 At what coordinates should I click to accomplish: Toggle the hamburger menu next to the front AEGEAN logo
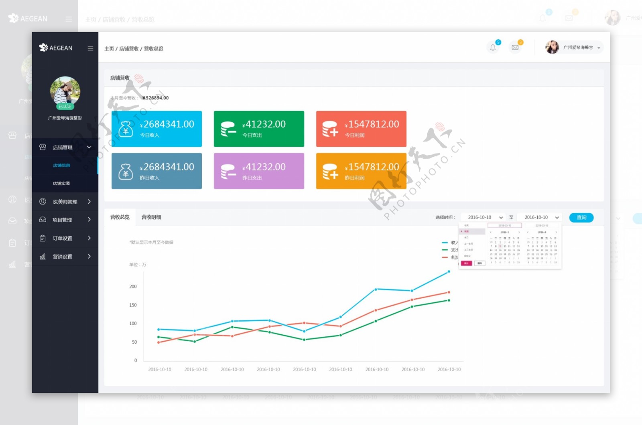[90, 48]
